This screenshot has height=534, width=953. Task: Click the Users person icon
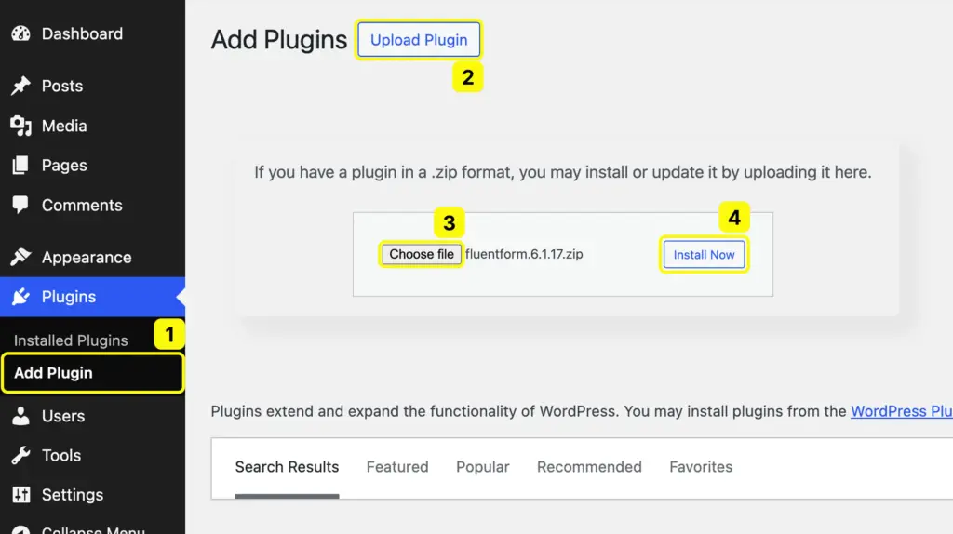pos(20,416)
